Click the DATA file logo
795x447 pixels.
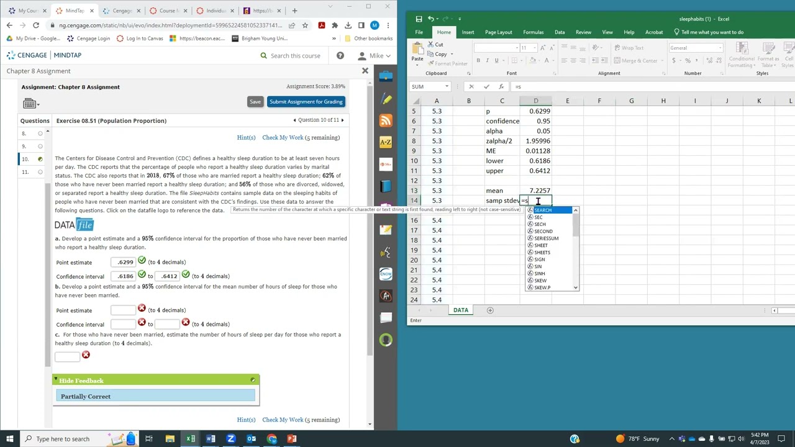74,225
